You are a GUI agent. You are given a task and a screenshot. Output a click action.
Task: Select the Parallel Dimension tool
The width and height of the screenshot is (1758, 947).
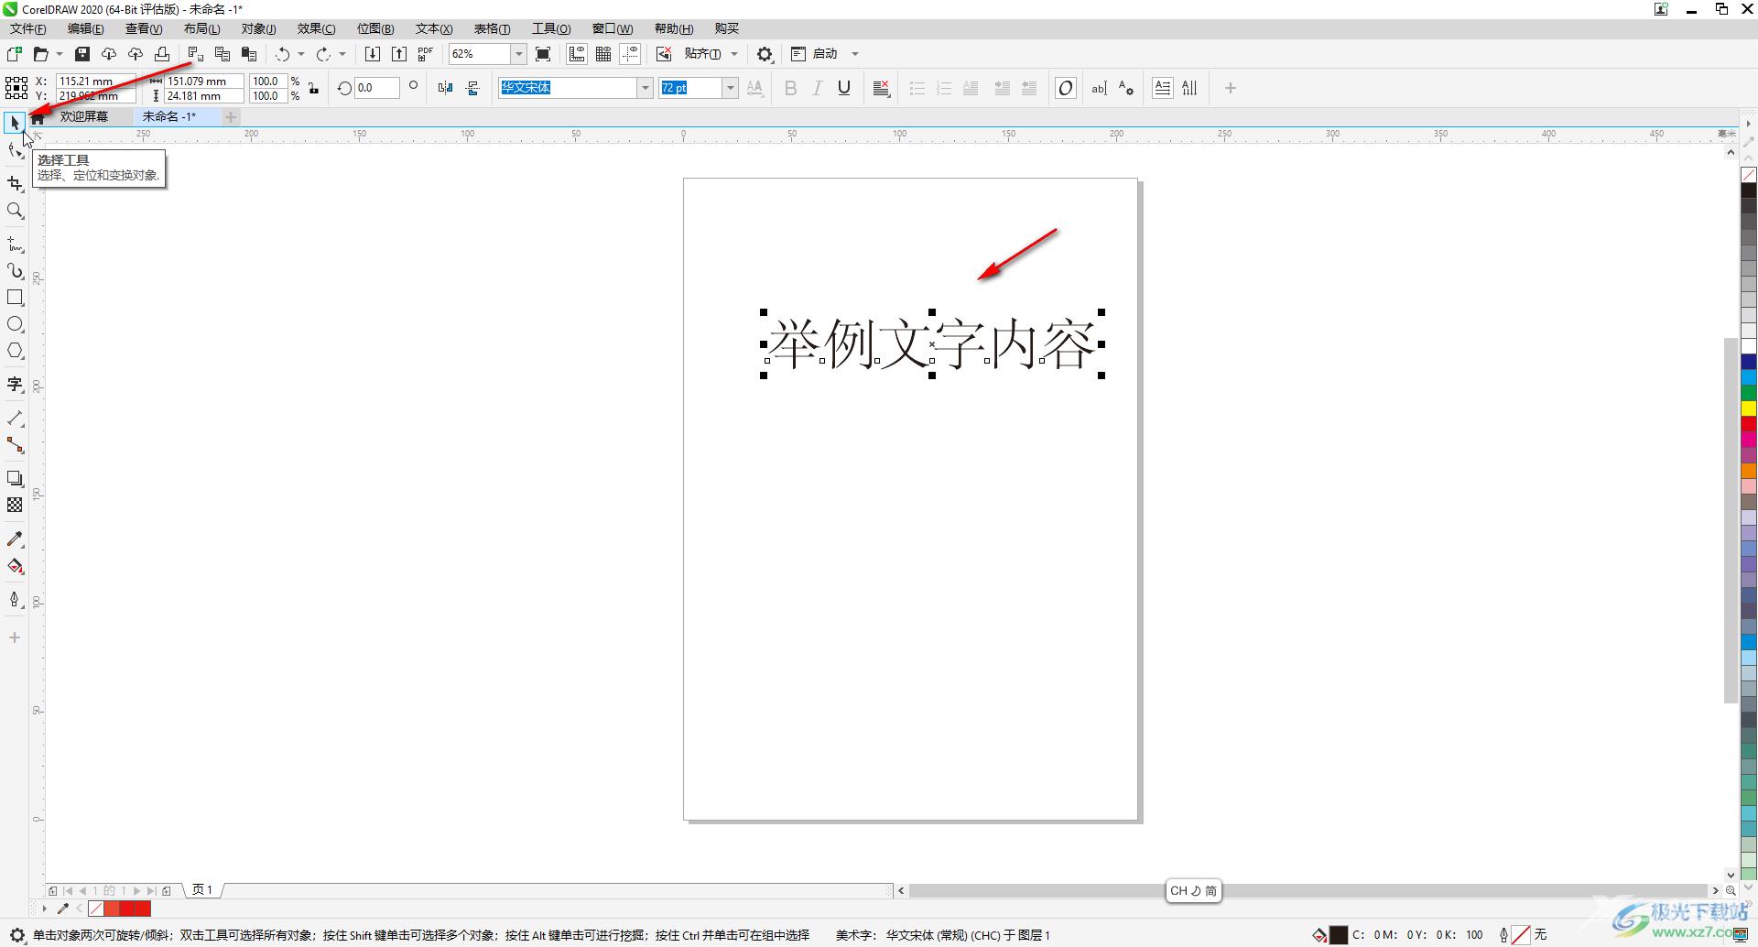point(15,419)
